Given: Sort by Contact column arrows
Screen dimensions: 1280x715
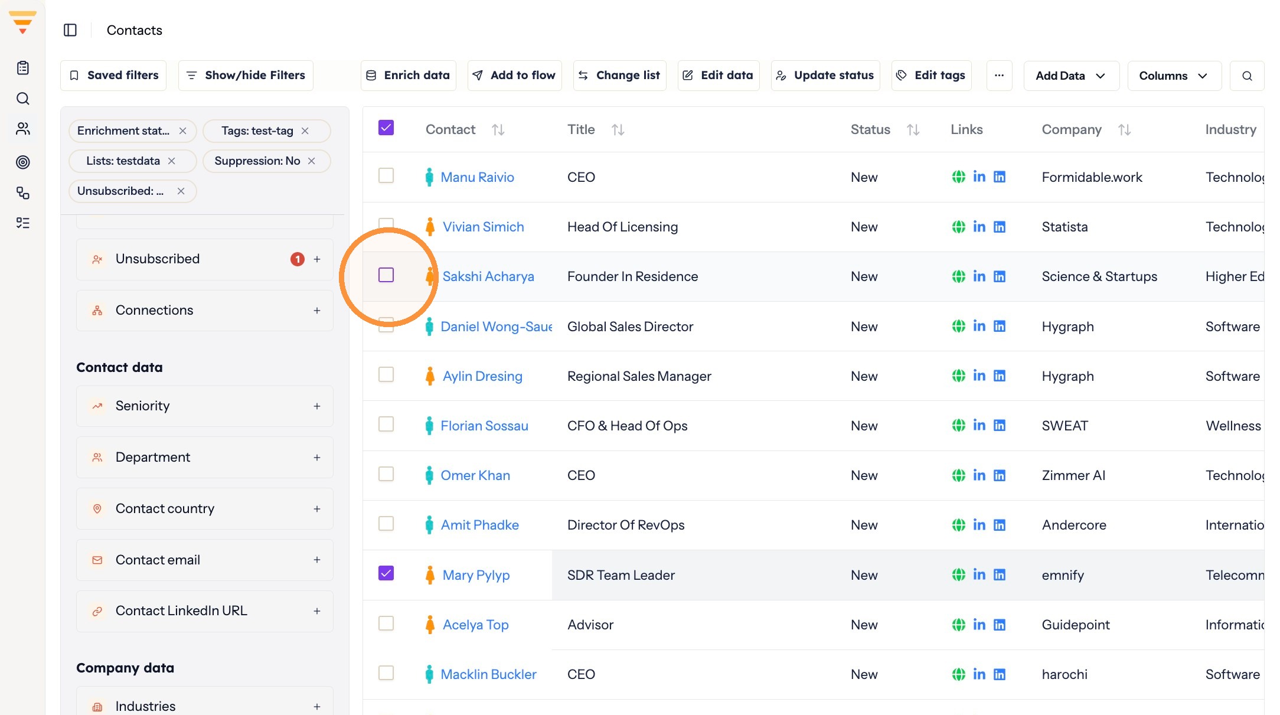Looking at the screenshot, I should [x=498, y=129].
